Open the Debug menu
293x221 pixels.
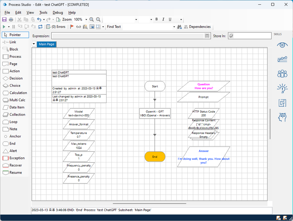tap(58, 13)
